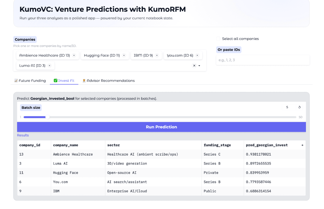The height and width of the screenshot is (209, 324).
Task: Click the batch size number box
Action: (289, 107)
